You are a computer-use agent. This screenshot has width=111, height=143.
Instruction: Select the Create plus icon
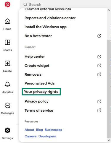[x=7, y=63]
